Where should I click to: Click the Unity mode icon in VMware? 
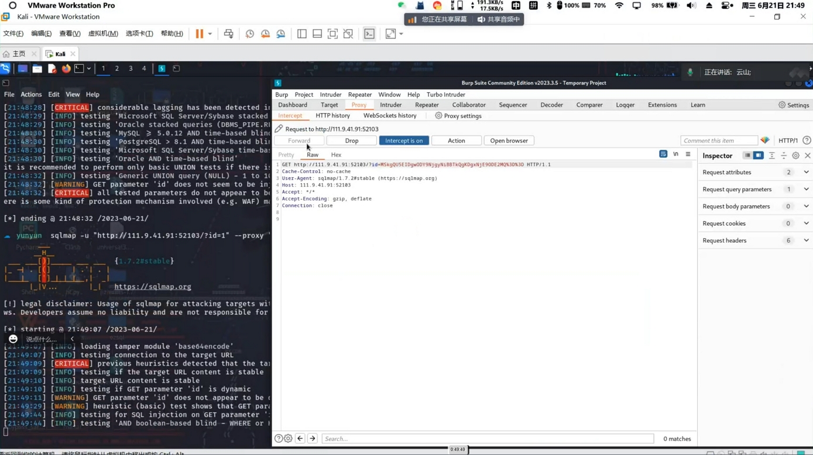point(348,34)
